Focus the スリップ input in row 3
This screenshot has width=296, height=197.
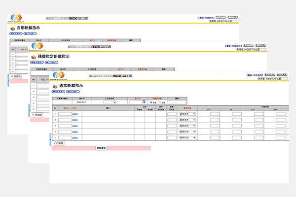pos(259,126)
